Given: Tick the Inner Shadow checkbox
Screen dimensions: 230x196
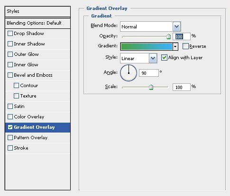Looking at the screenshot, I should coord(10,44).
